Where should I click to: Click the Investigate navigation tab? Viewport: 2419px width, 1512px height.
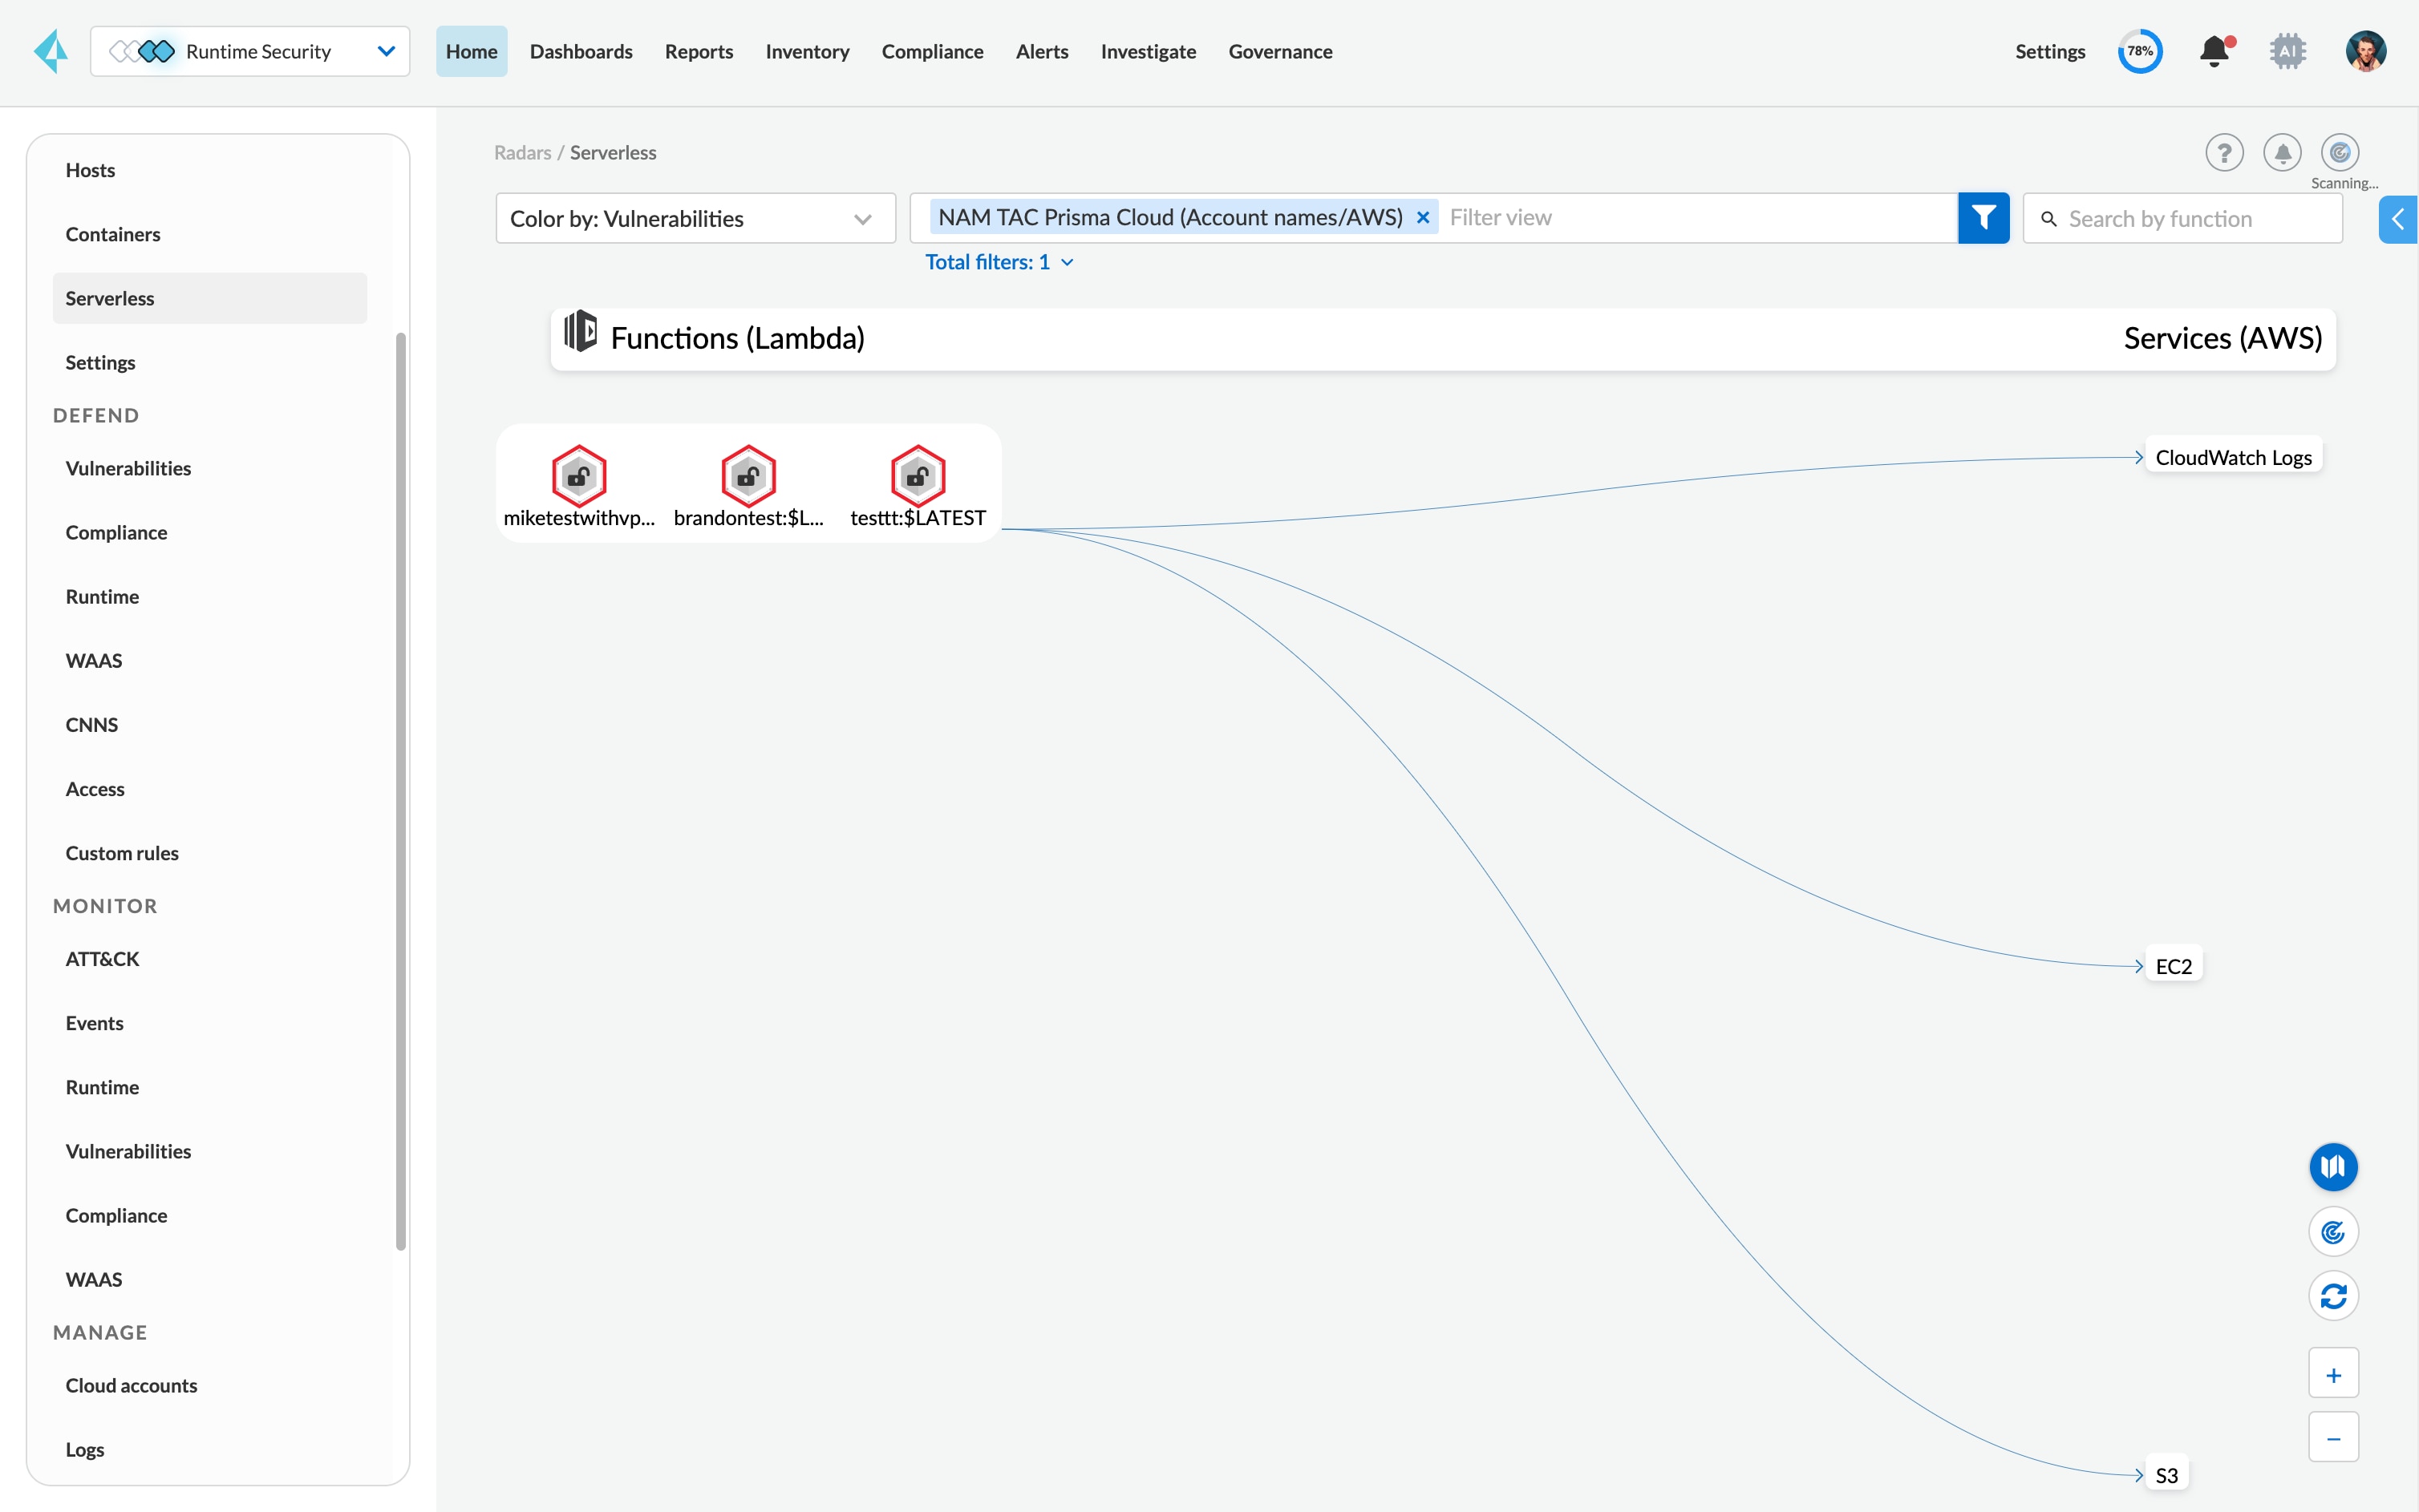[x=1147, y=51]
